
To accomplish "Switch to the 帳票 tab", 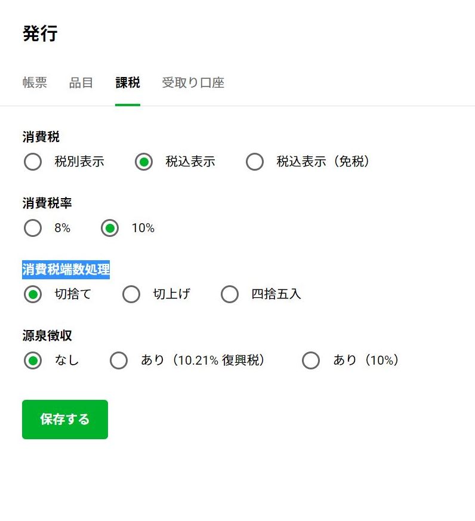I will click(35, 83).
